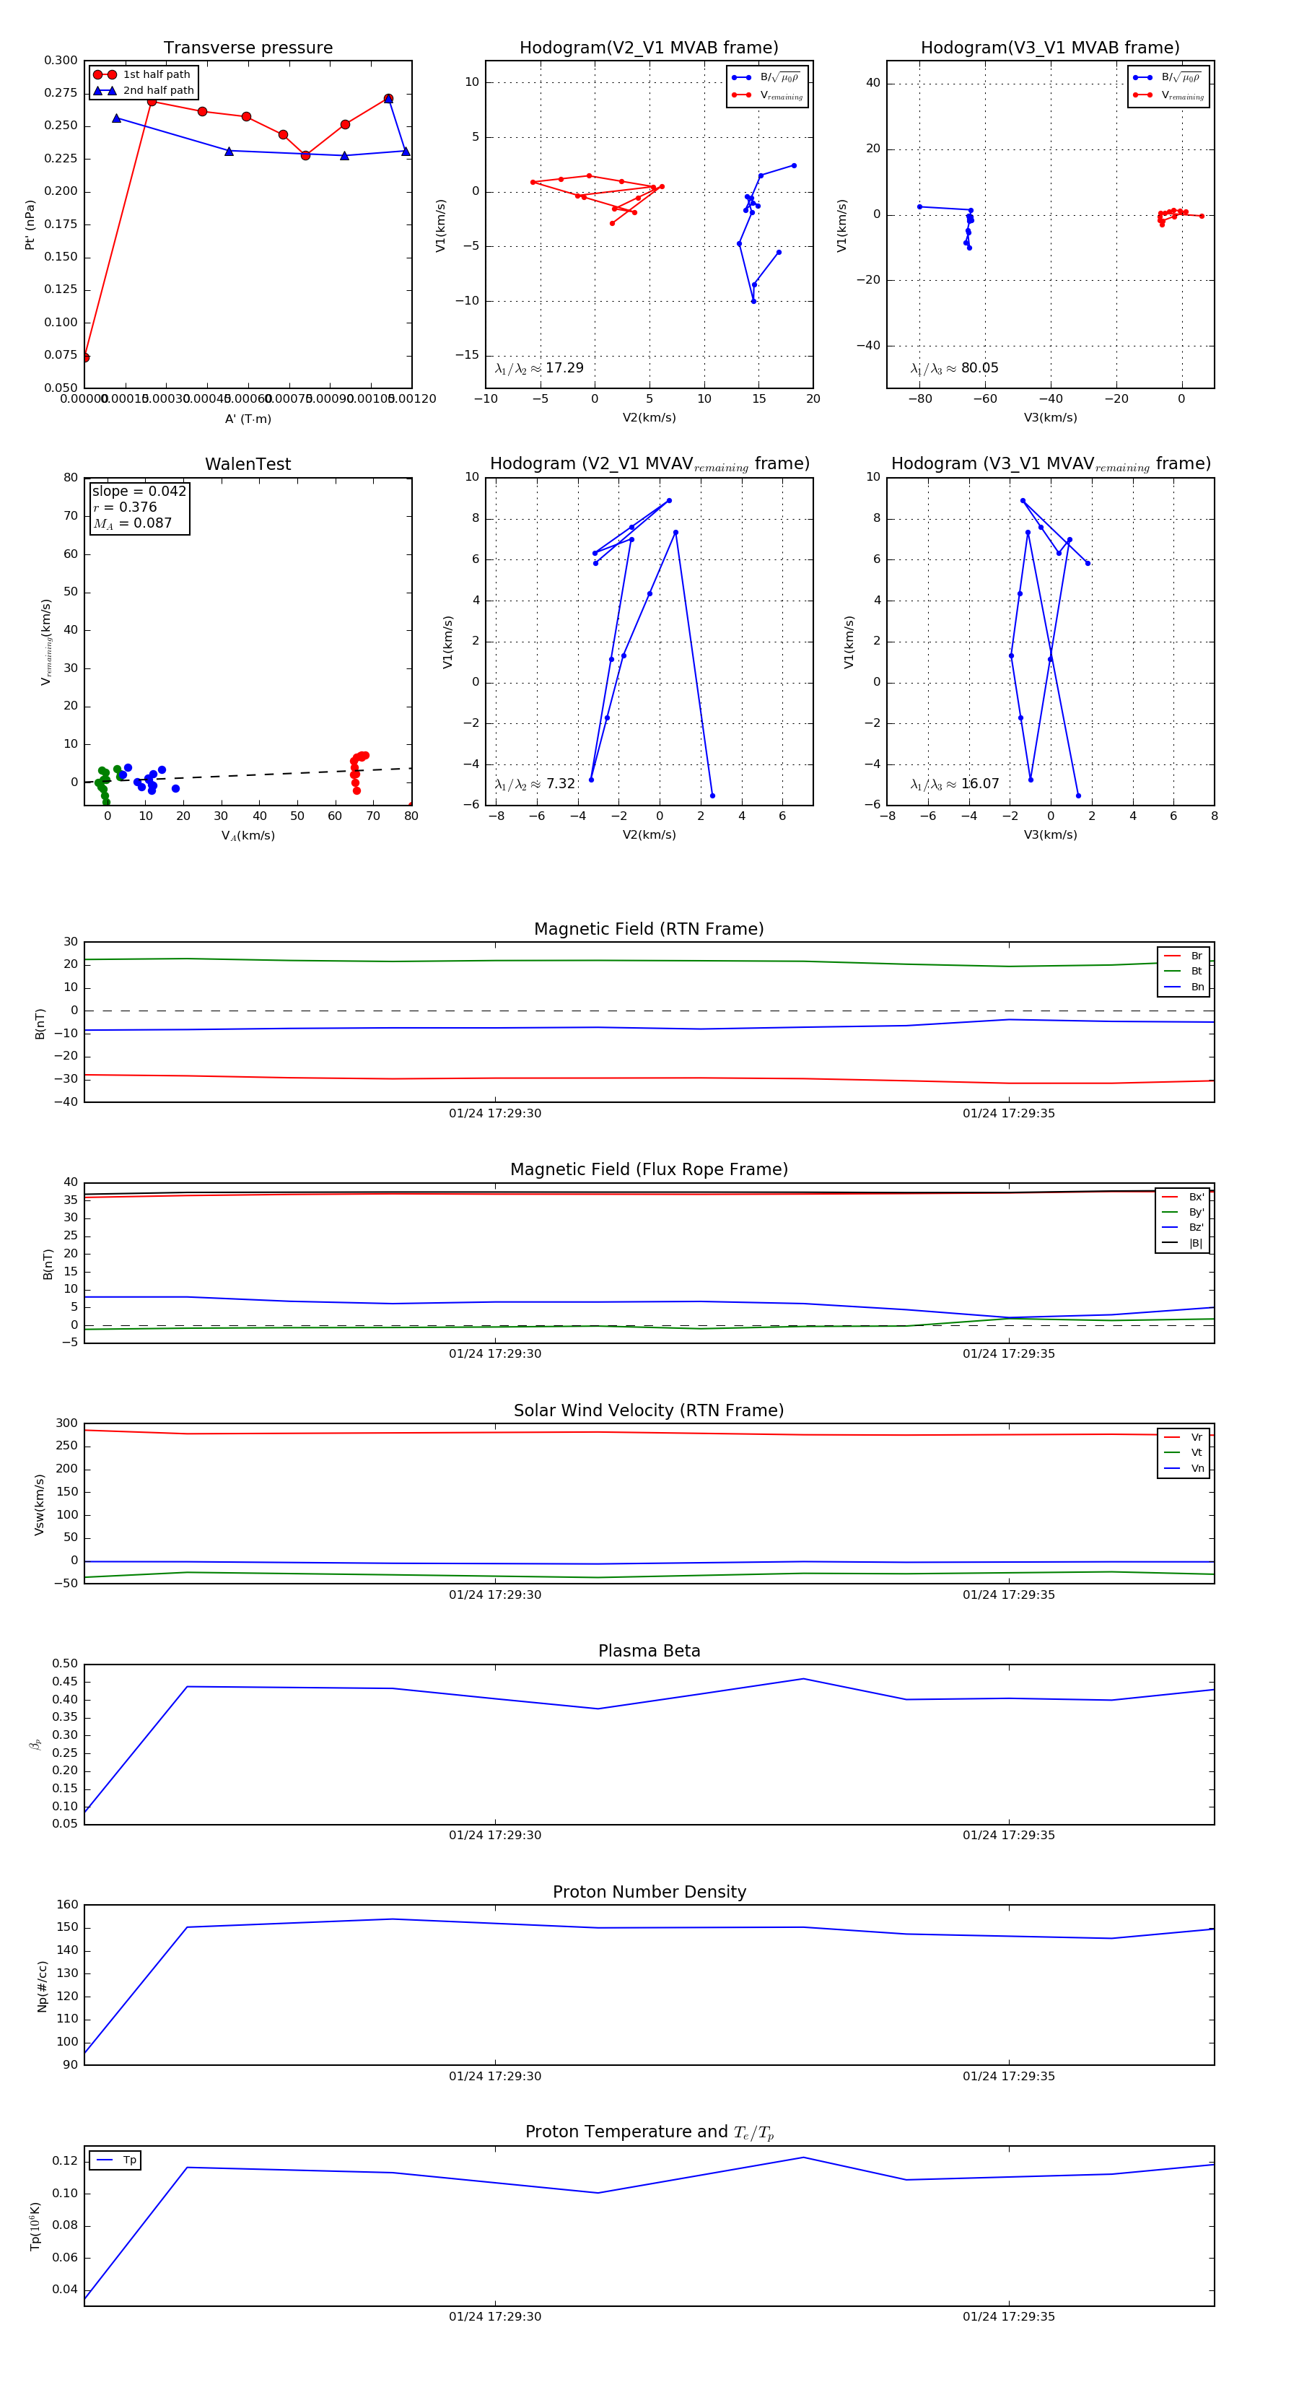Click the 'Vn' legend entry
Image resolution: width=1299 pixels, height=2382 pixels.
coord(1184,1468)
